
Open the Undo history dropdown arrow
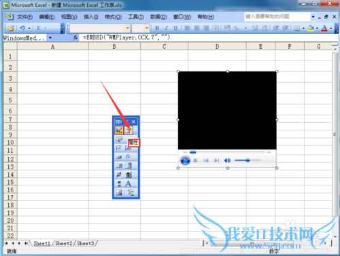(29, 28)
